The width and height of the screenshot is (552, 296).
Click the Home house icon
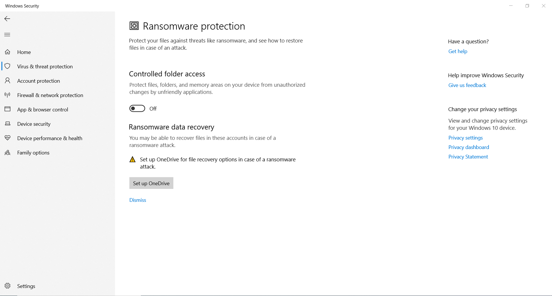pos(7,52)
